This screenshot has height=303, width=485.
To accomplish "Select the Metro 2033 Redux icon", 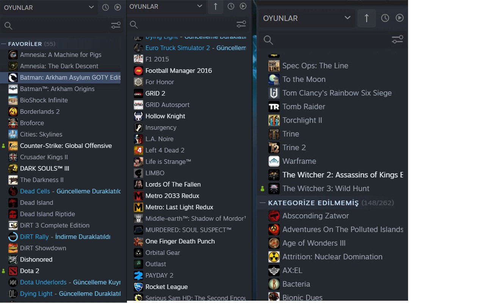I will [138, 196].
